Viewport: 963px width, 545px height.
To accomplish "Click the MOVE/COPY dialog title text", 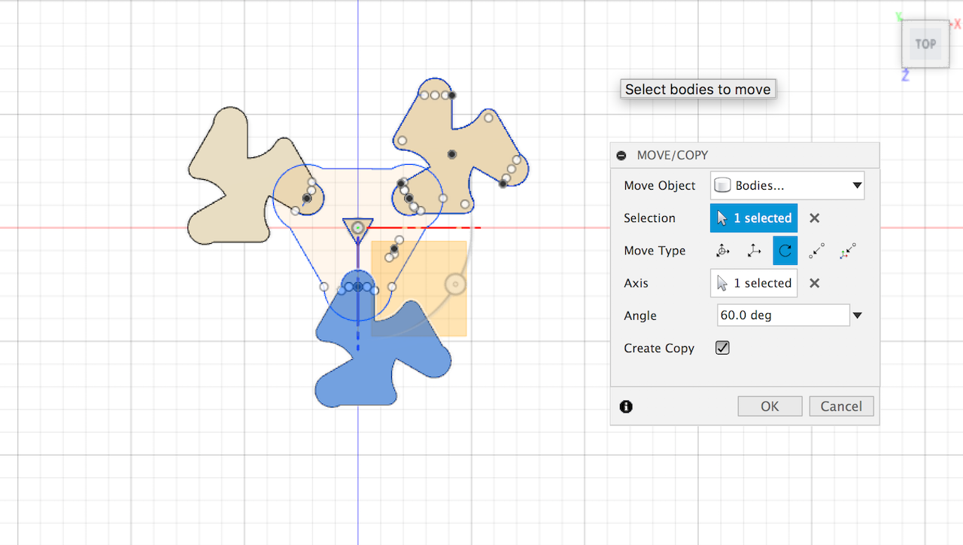I will pos(673,156).
